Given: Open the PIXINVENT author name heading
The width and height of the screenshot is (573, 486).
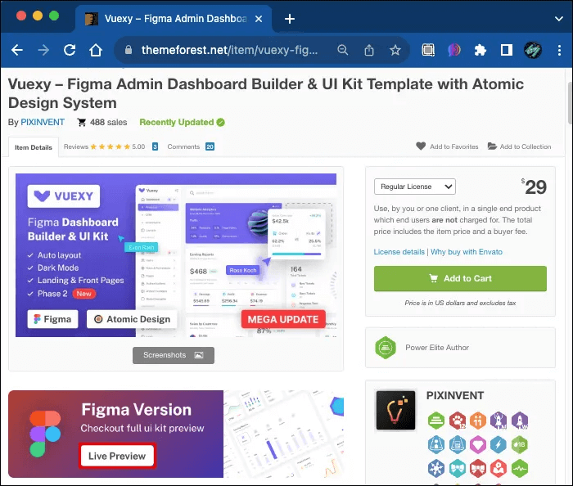Looking at the screenshot, I should (x=455, y=395).
